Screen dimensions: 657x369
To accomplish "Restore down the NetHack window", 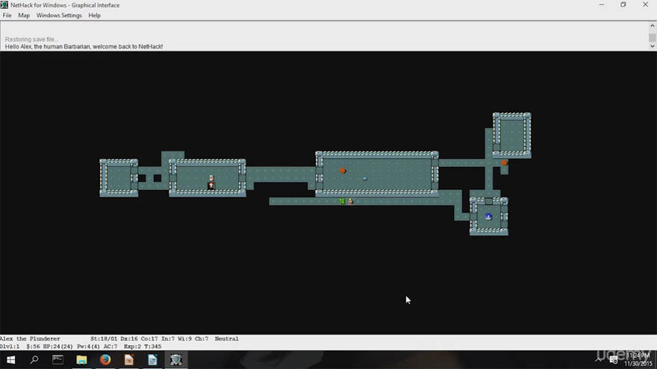I will pyautogui.click(x=623, y=4).
